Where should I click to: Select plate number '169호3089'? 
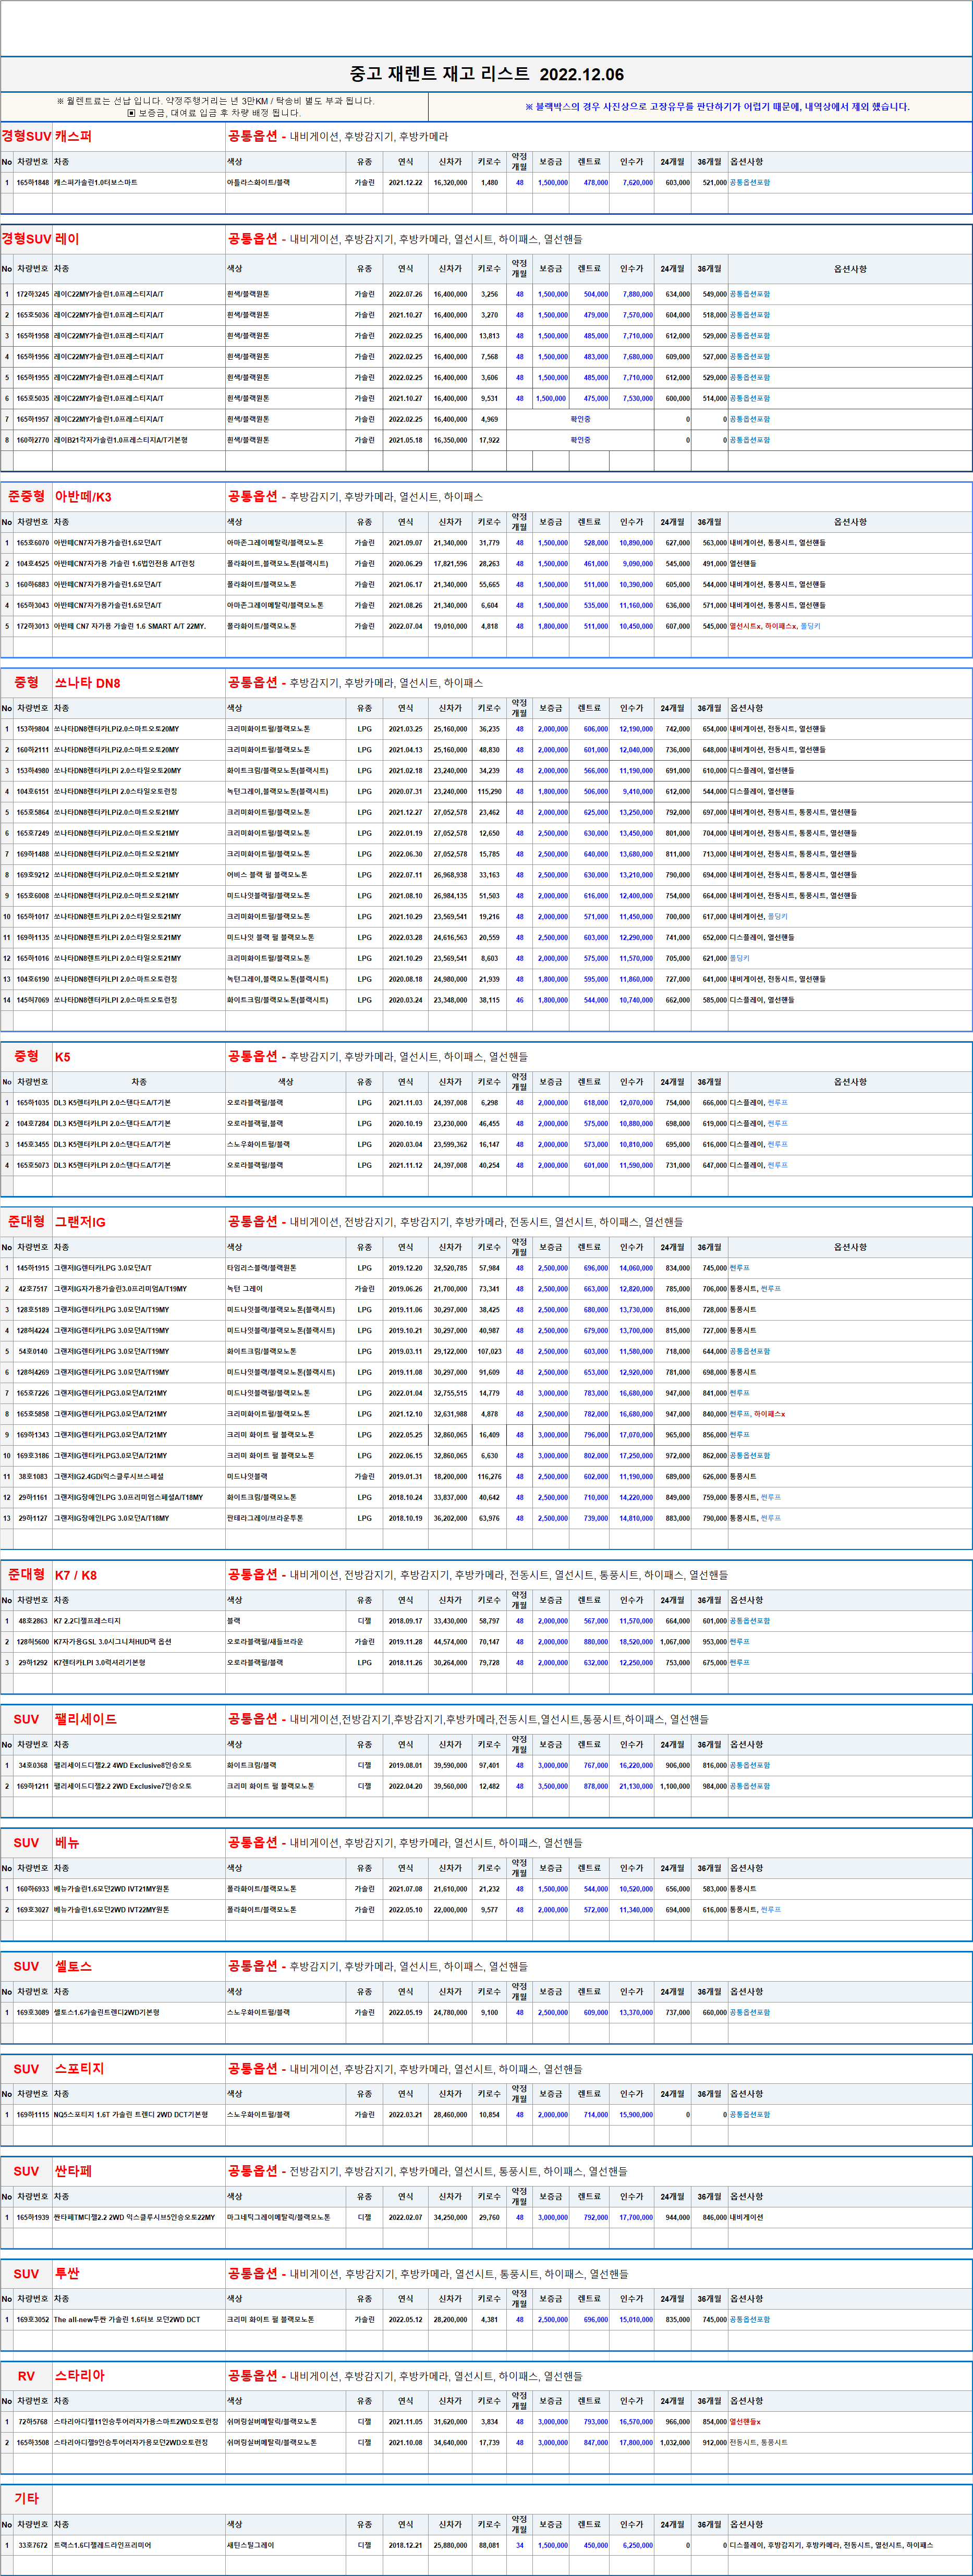pyautogui.click(x=33, y=2012)
